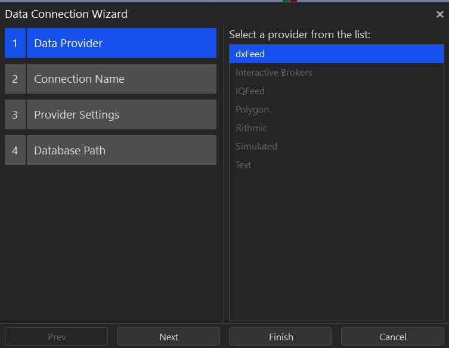The height and width of the screenshot is (348, 449).
Task: Advance with the Next button
Action: click(x=168, y=337)
